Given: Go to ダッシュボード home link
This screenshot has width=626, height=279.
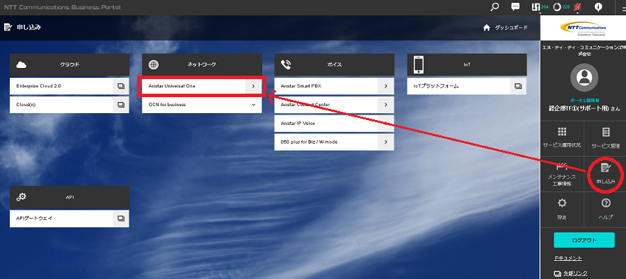Looking at the screenshot, I should coord(510,28).
